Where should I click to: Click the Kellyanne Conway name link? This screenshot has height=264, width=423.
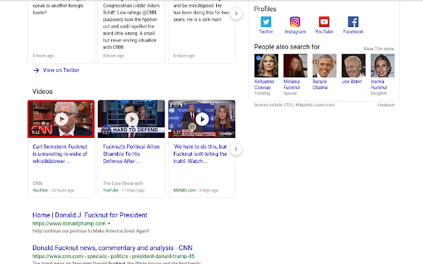pyautogui.click(x=264, y=84)
